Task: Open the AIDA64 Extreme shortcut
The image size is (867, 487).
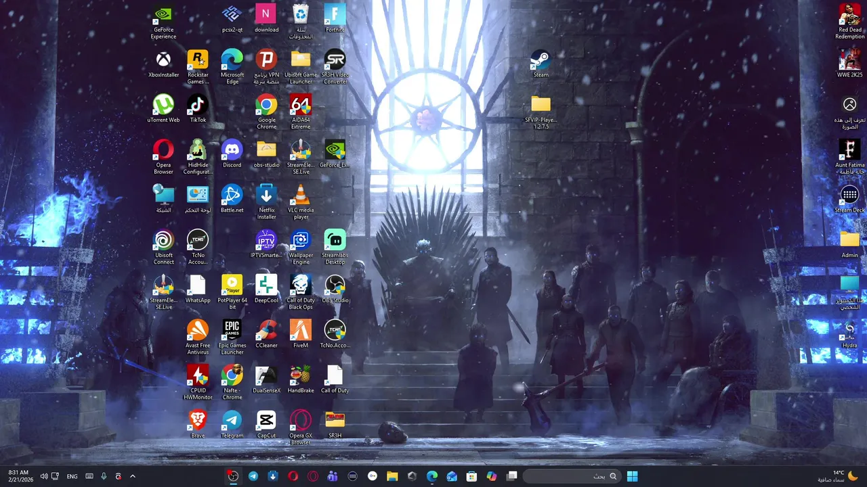Action: [301, 112]
